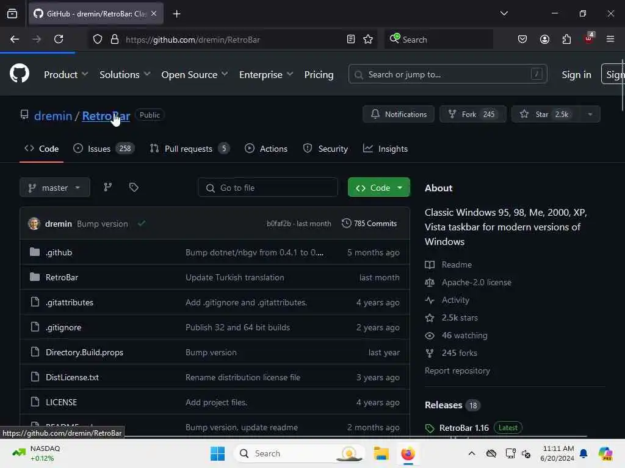The height and width of the screenshot is (468, 625).
Task: Click the tracking protection shield icon
Action: (98, 40)
